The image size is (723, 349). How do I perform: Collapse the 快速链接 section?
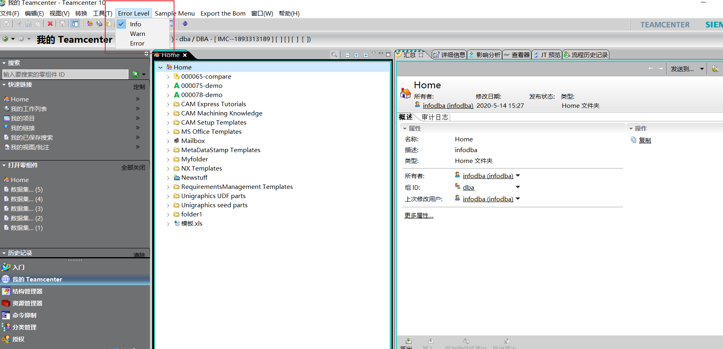coord(4,85)
